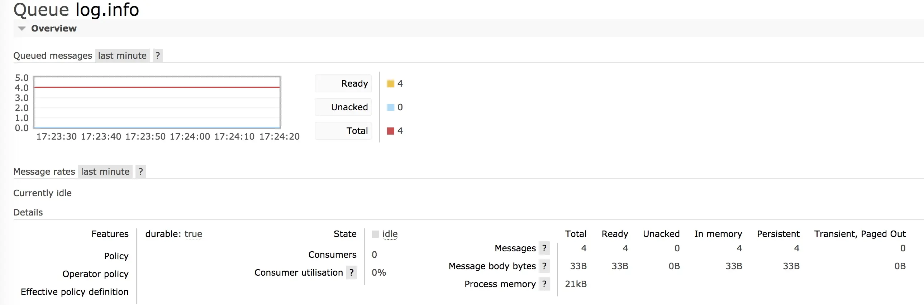Viewport: 924px width, 305px height.
Task: Click the Overview section header
Action: (x=54, y=29)
